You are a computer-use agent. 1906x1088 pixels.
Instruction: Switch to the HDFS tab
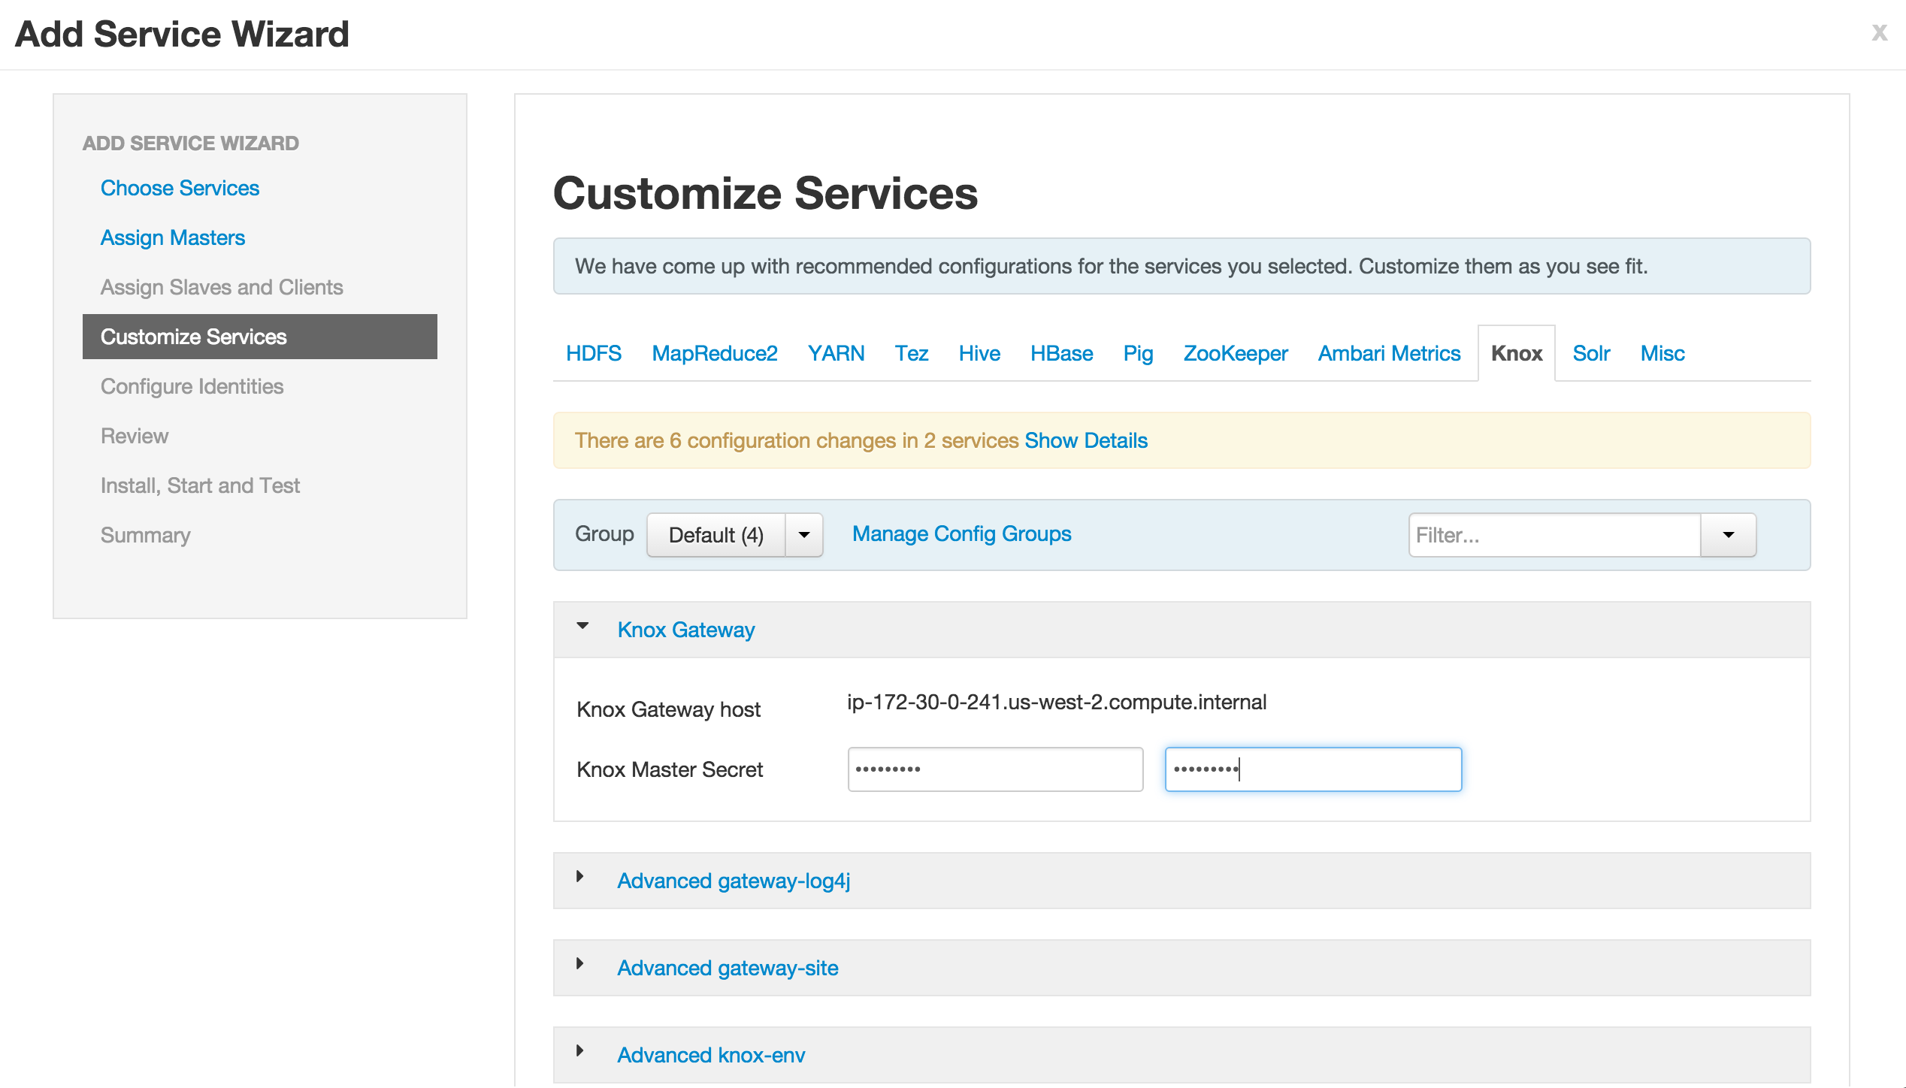(x=593, y=353)
